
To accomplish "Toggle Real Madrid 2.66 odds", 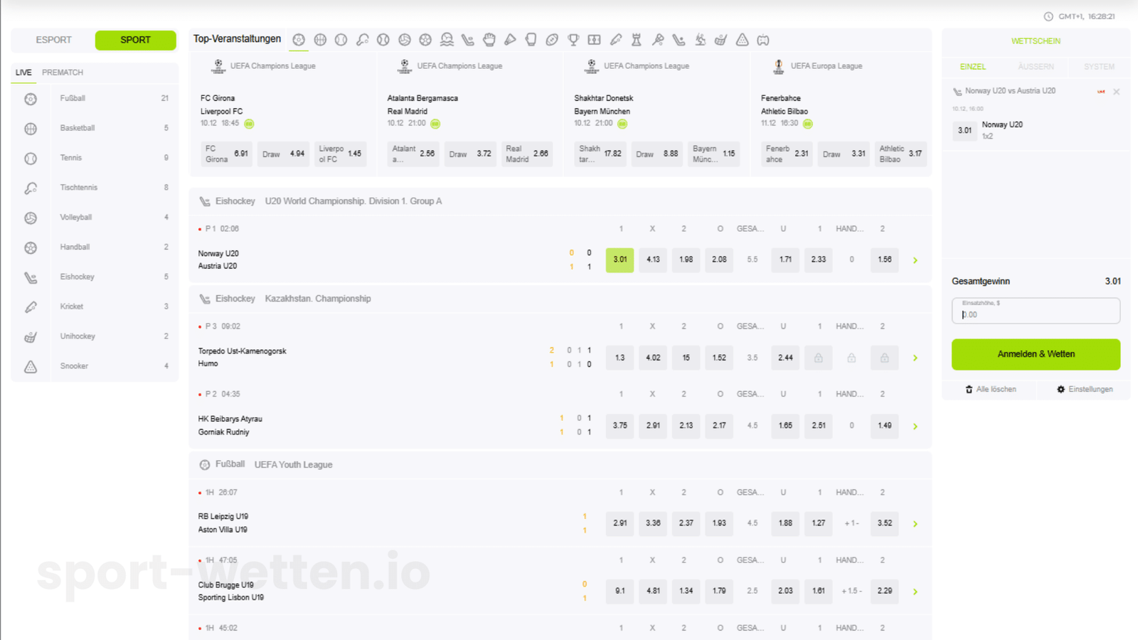I will tap(526, 154).
